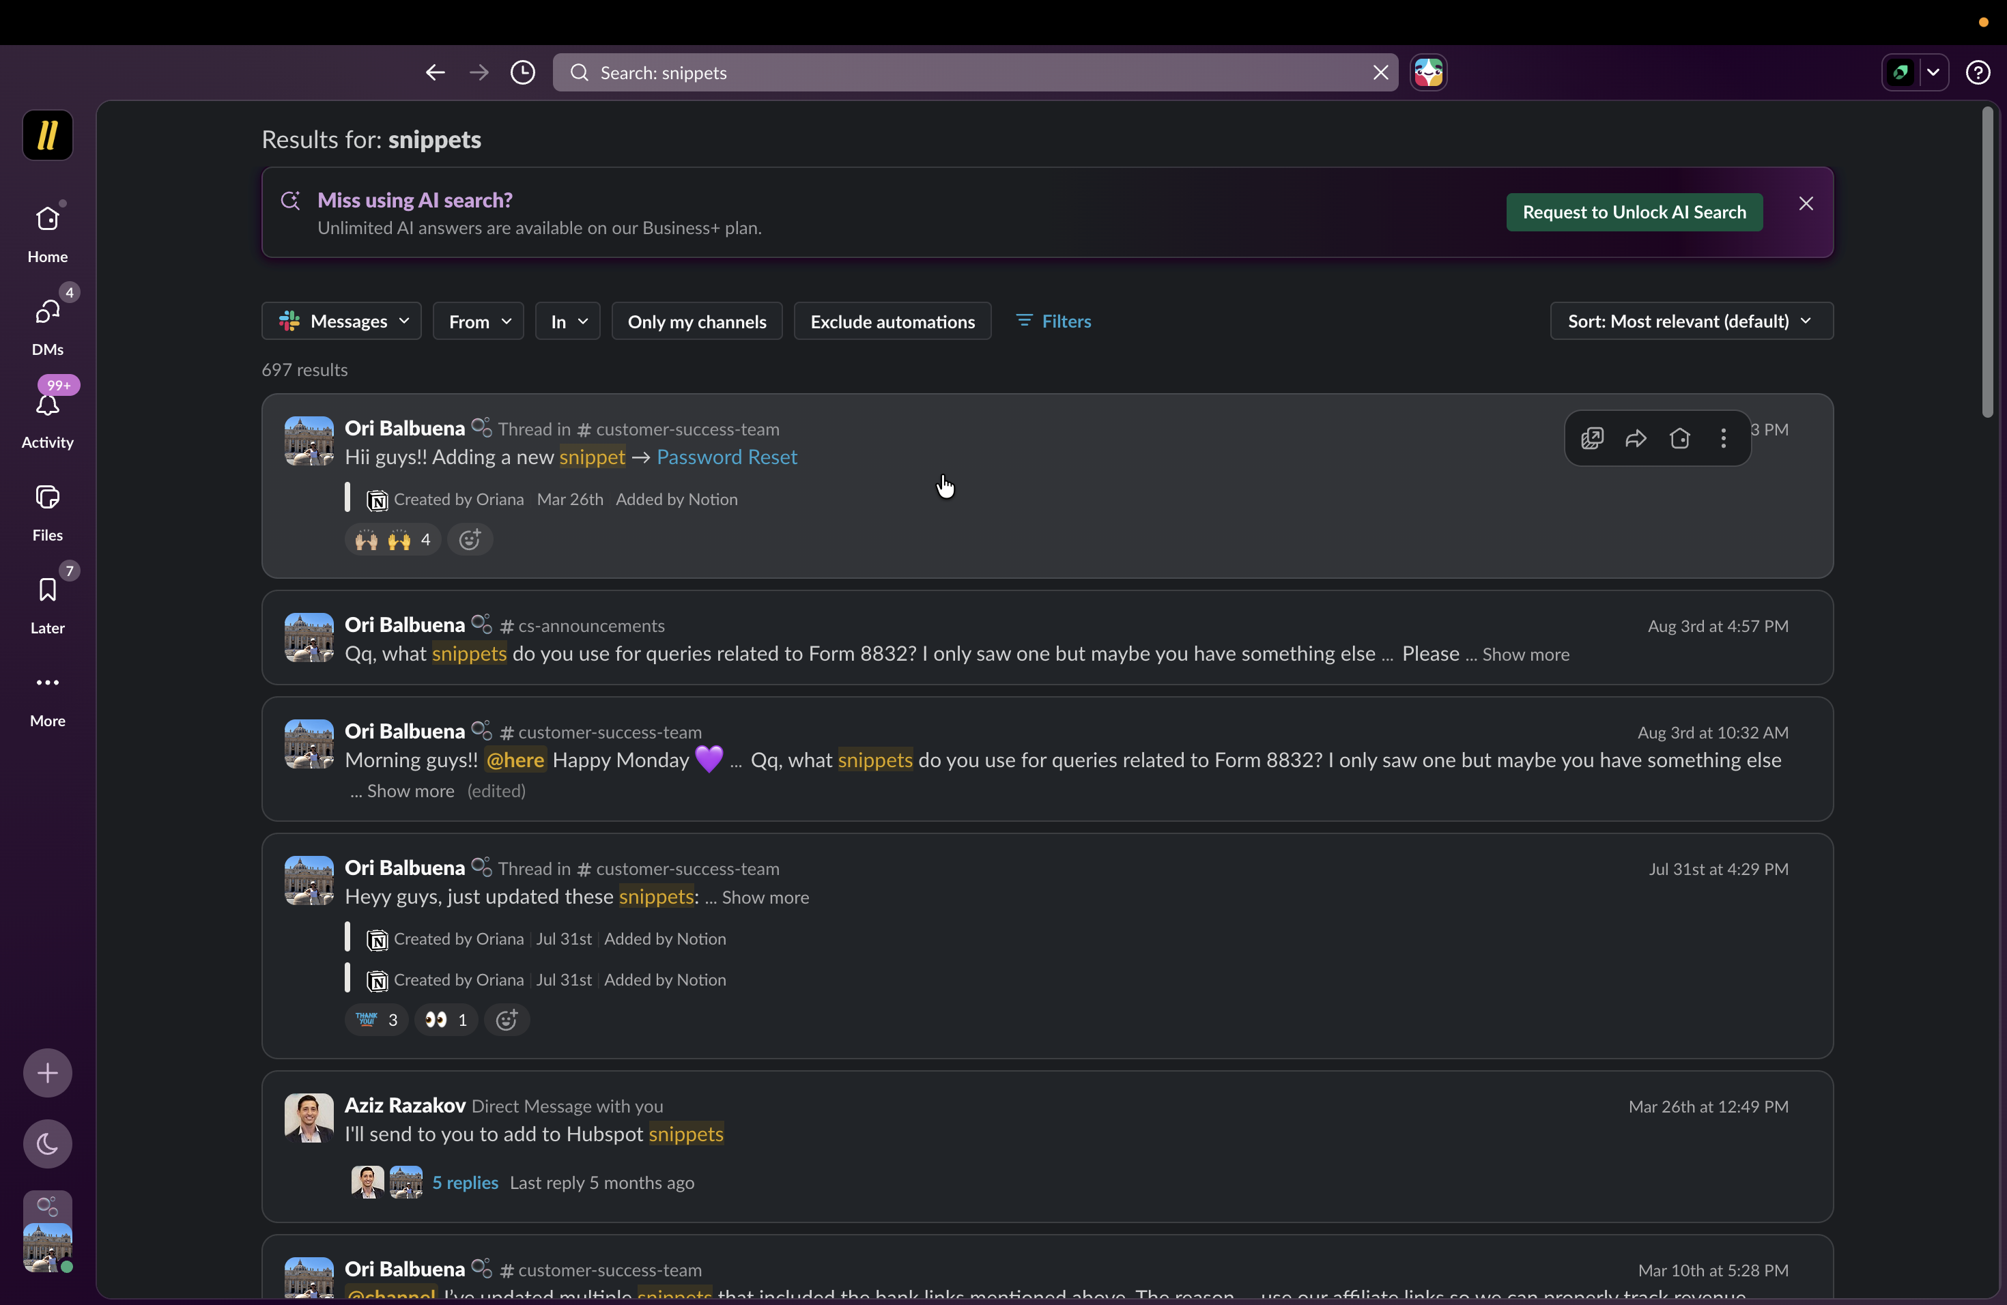
Task: Expand Show more on the 'Morning guys' message
Action: [411, 792]
